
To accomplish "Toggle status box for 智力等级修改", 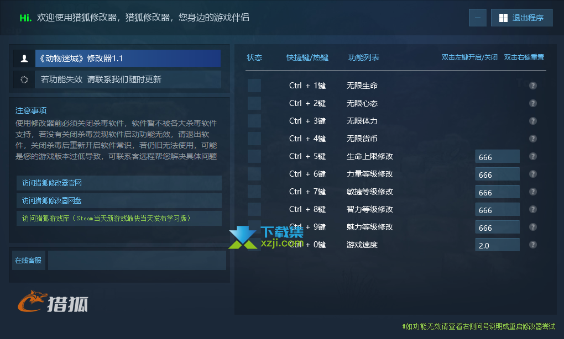I will point(254,209).
